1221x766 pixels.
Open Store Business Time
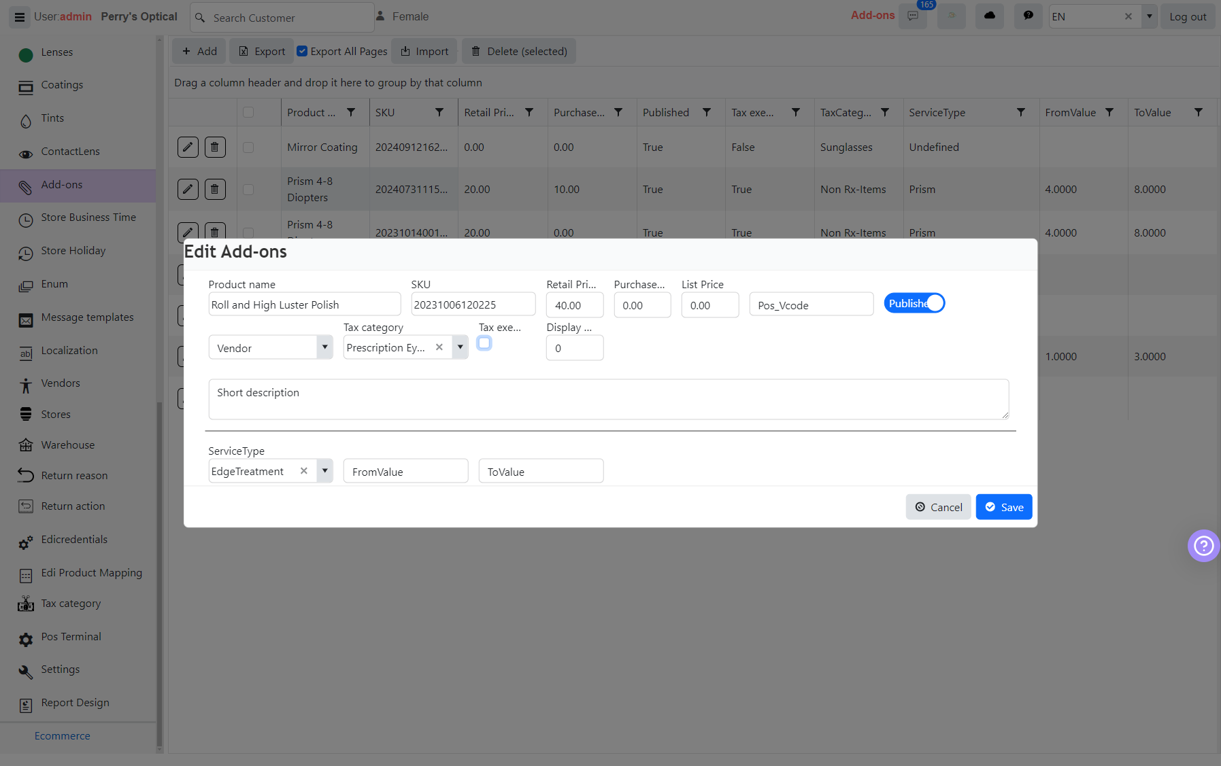pyautogui.click(x=88, y=217)
